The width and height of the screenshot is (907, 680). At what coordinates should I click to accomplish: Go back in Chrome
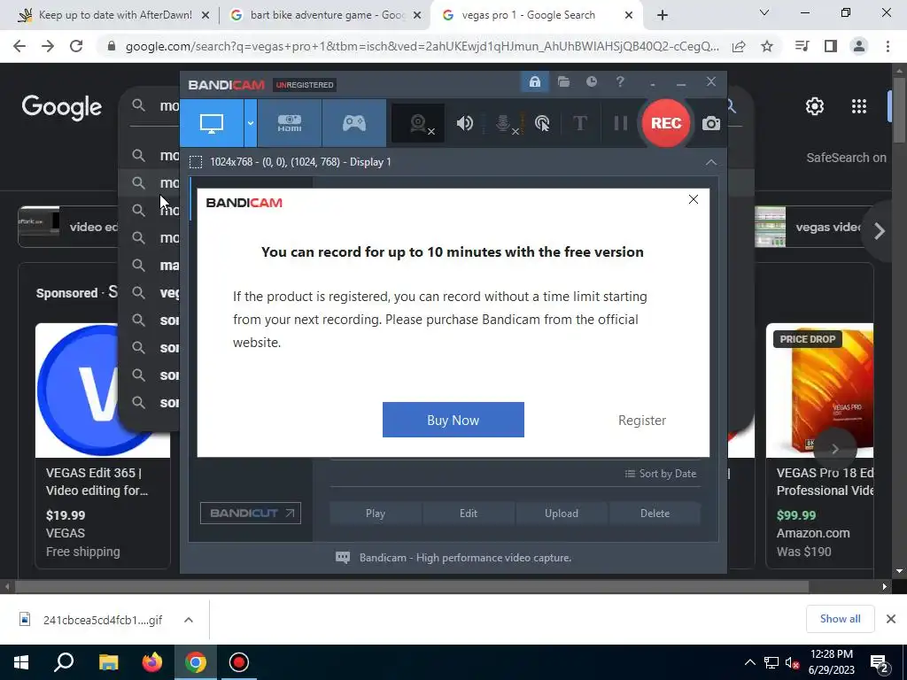(19, 46)
